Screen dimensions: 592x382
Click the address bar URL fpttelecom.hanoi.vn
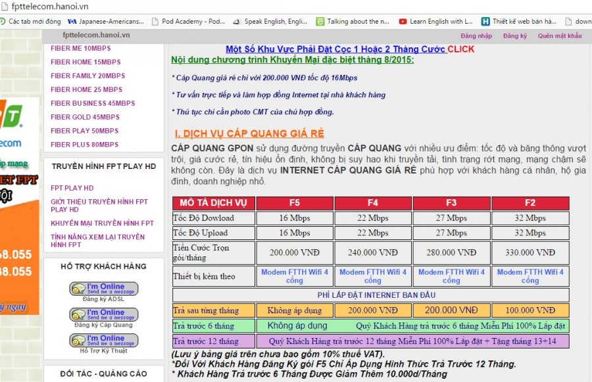[x=50, y=7]
